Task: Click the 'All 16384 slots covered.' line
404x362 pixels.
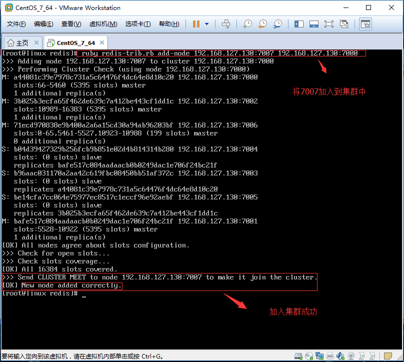Action: click(x=59, y=269)
